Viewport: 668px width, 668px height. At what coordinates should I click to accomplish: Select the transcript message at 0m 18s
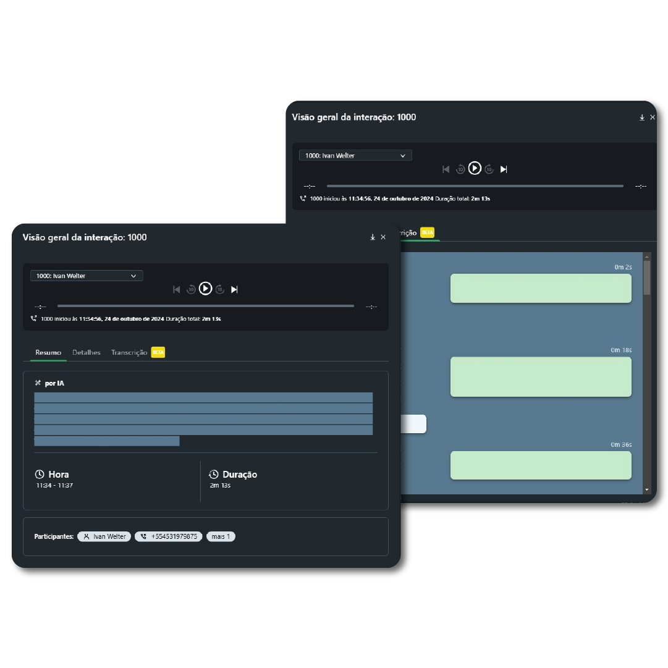coord(541,376)
